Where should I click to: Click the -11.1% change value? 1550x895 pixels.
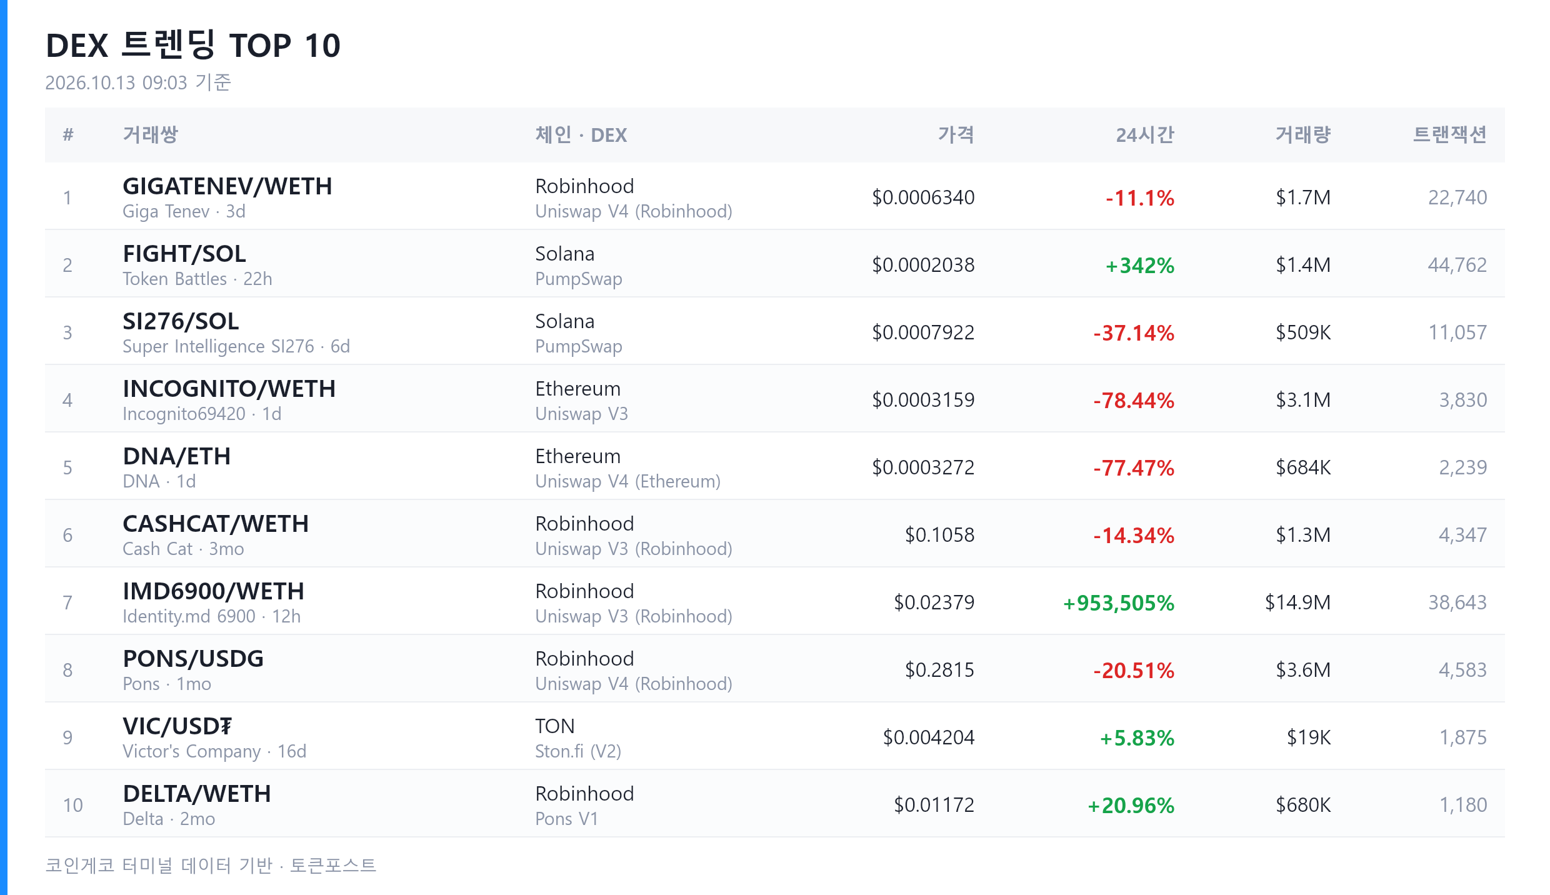click(1140, 198)
